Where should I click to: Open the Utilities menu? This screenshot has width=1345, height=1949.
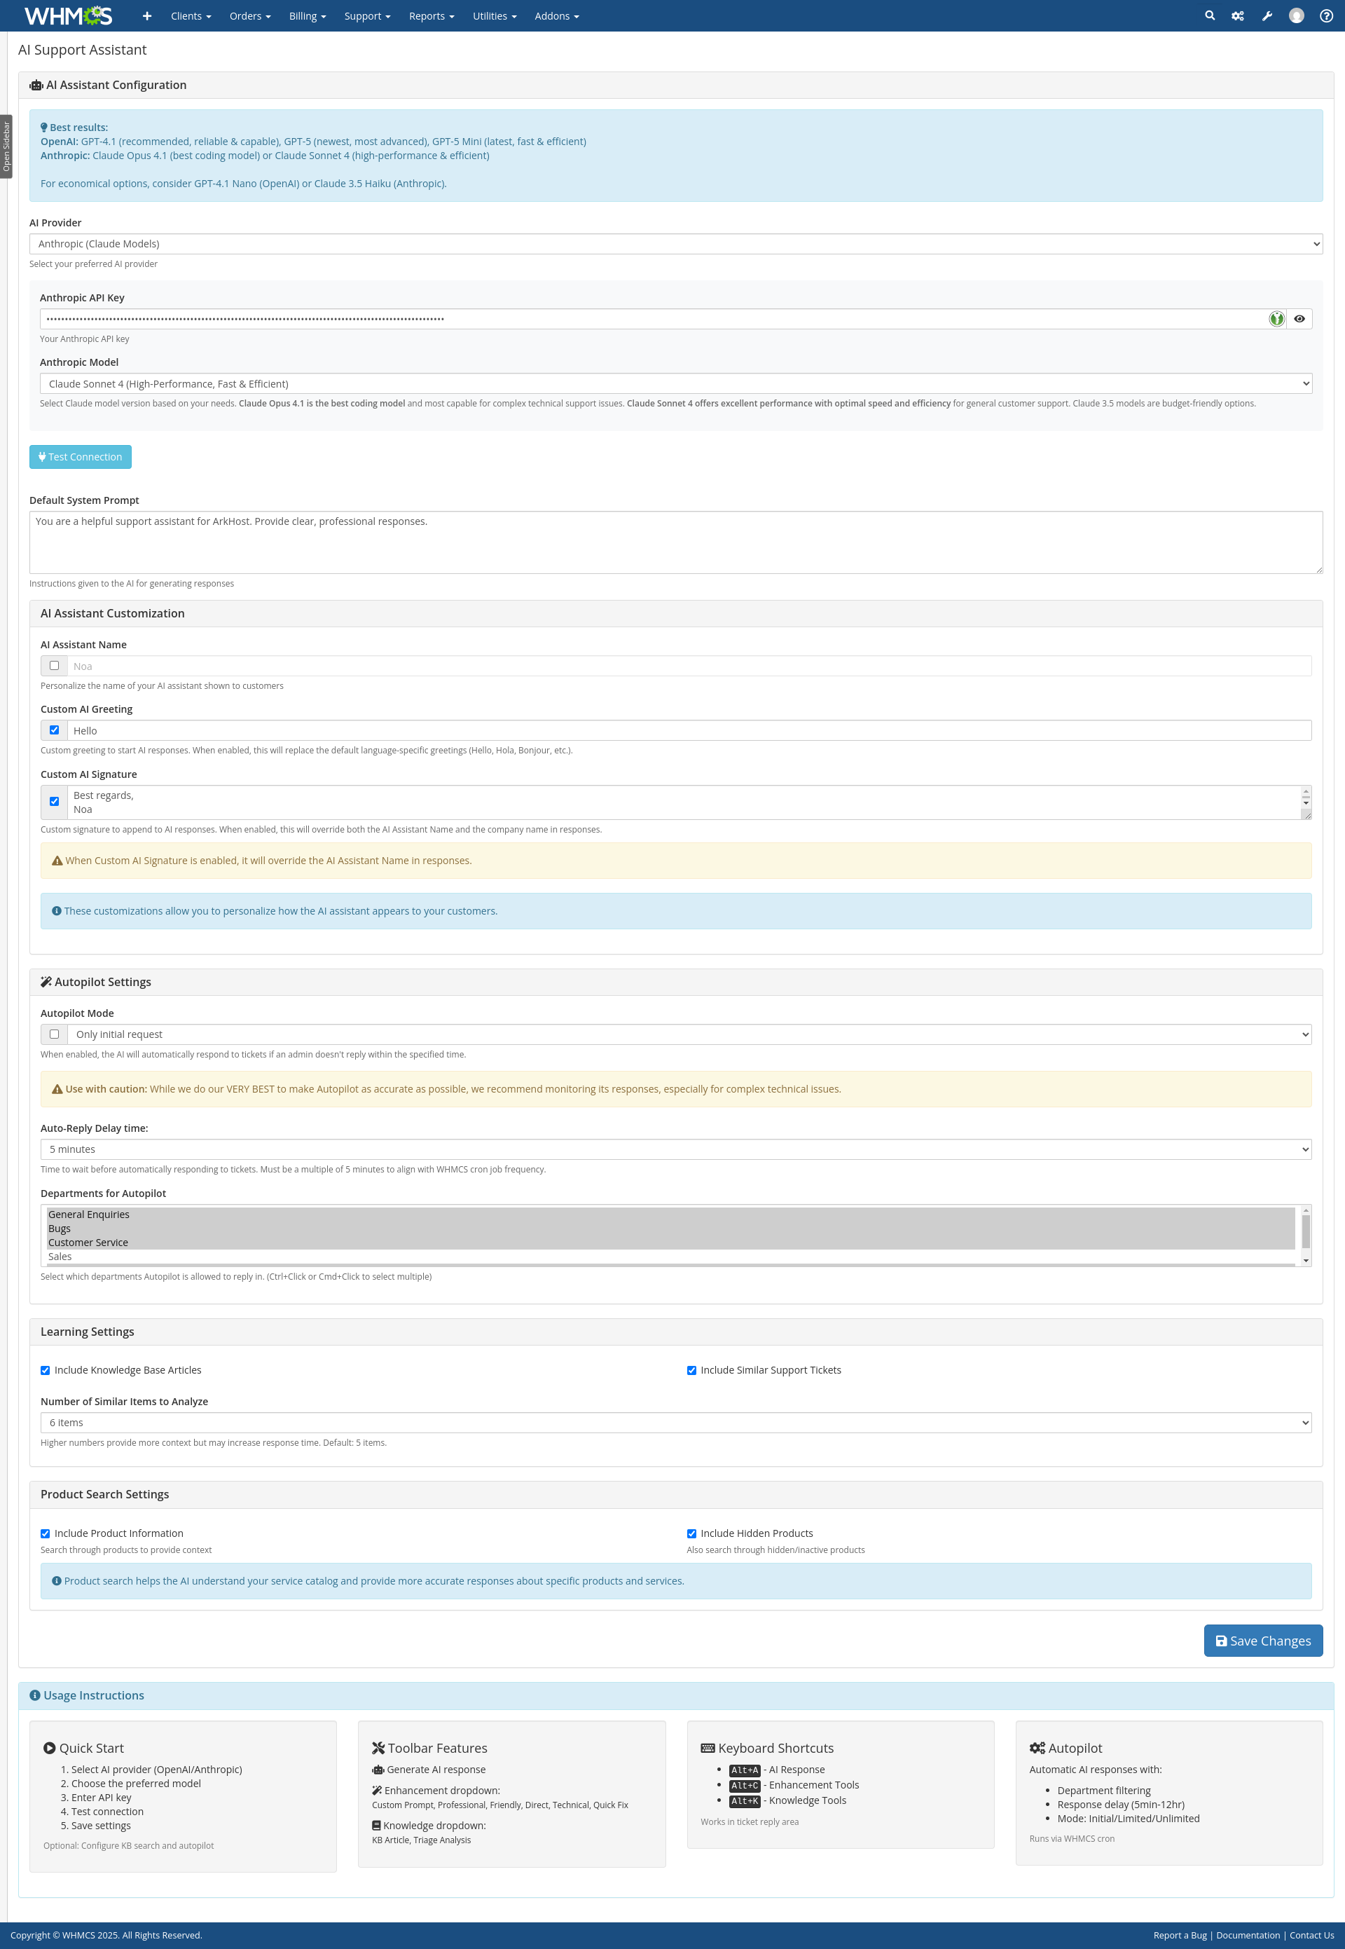pos(494,16)
